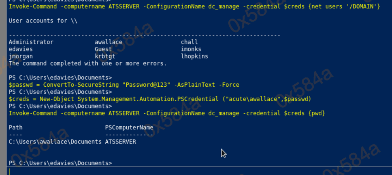This screenshot has height=175, width=392.
Task: Click the C:\Users\awallace\Documents path output
Action: click(x=55, y=142)
